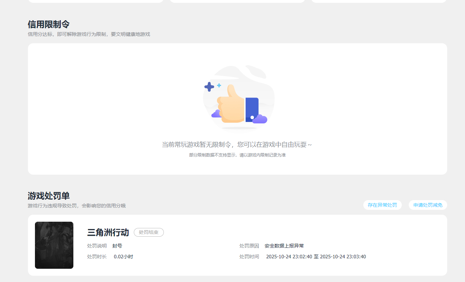Viewport: 465px width, 282px height.
Task: Click the leftmost white card at the top
Action: [x=96, y=1]
